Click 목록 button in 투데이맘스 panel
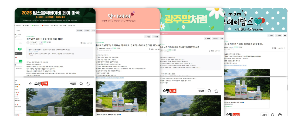The width and height of the screenshot is (288, 116). coord(285,36)
